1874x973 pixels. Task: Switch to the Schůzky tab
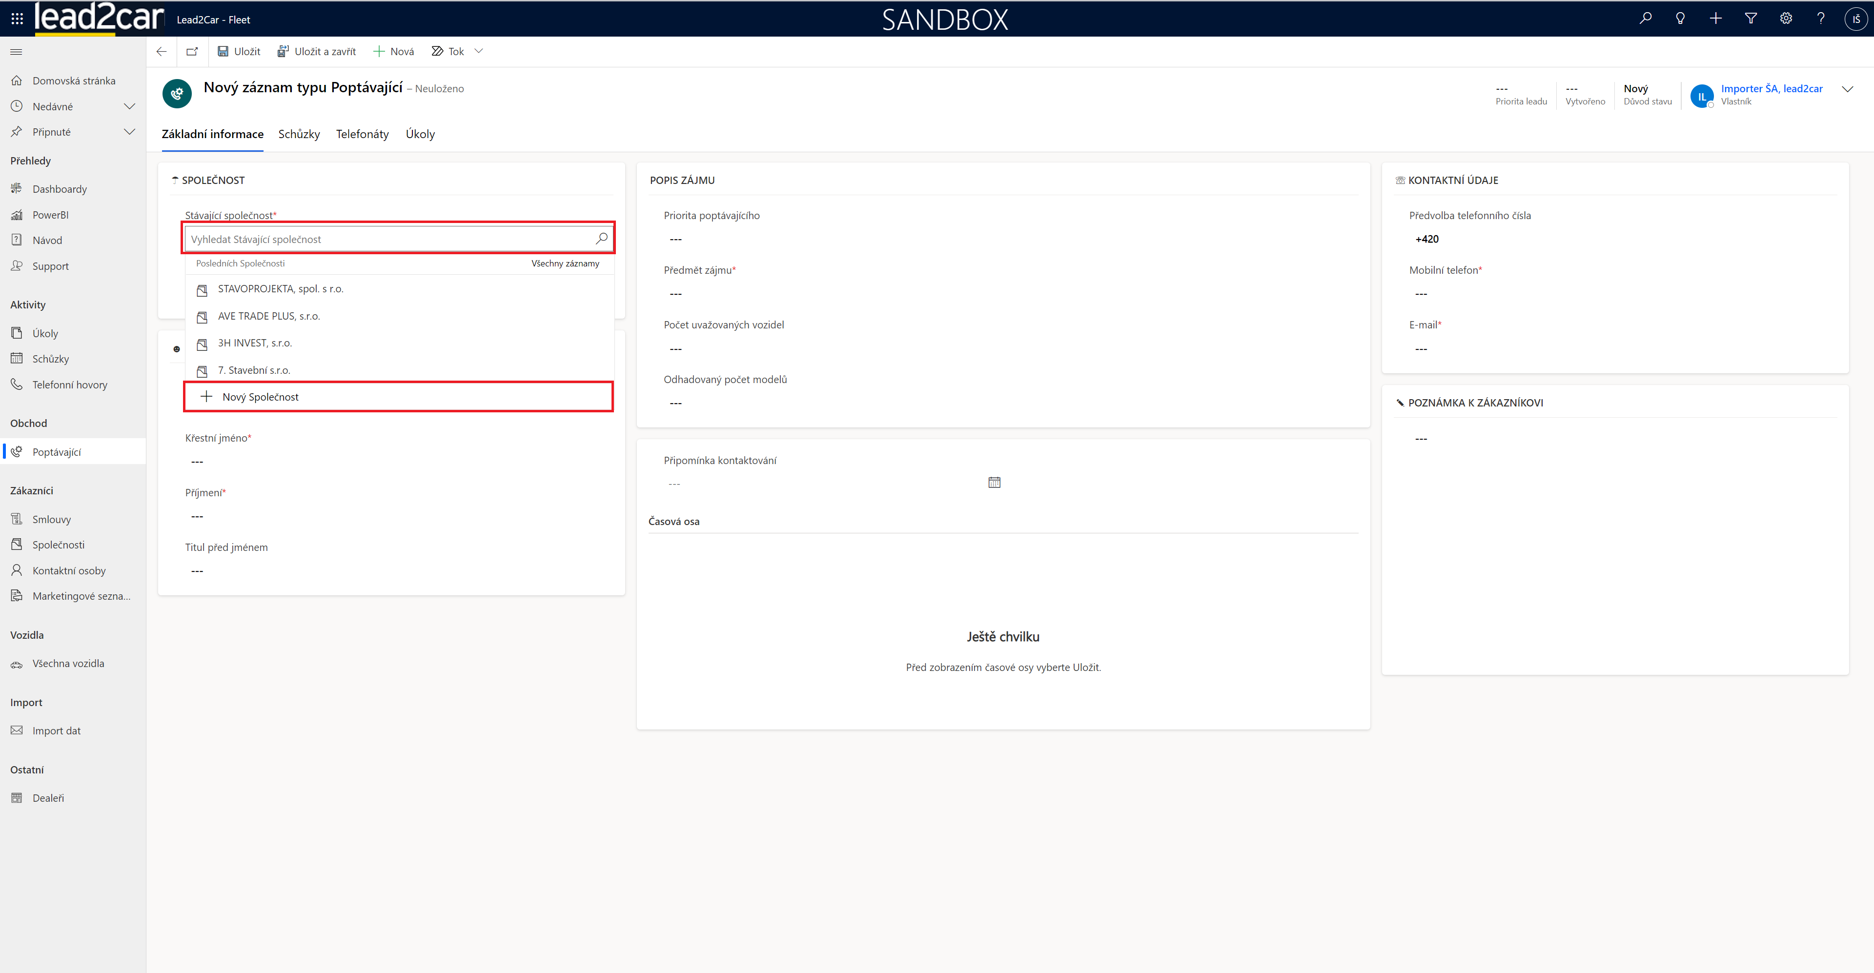(x=298, y=134)
